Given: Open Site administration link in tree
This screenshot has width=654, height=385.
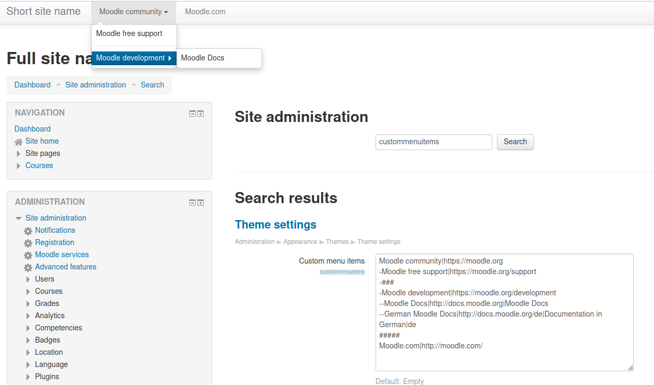Looking at the screenshot, I should click(x=56, y=218).
